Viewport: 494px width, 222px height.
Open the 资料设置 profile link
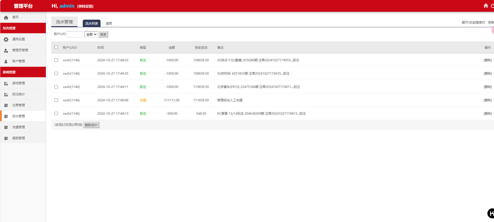point(85,6)
